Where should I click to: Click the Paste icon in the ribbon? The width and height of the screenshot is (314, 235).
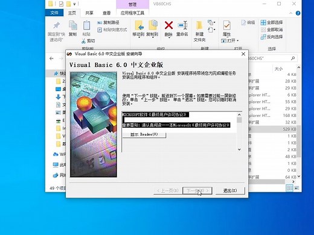pos(86,26)
